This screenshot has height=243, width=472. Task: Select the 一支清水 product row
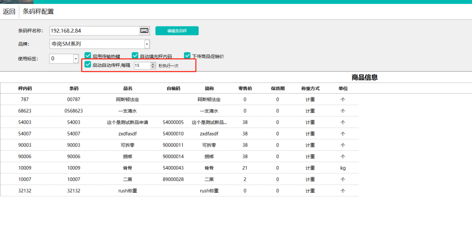coord(128,111)
